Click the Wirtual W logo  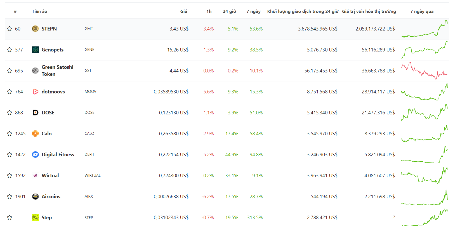pyautogui.click(x=35, y=175)
